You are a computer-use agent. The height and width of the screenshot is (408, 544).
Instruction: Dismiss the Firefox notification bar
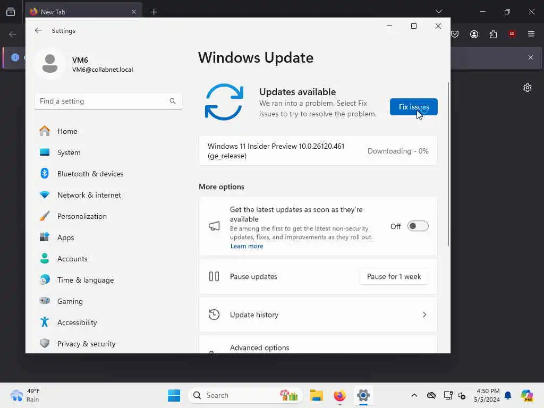click(531, 57)
